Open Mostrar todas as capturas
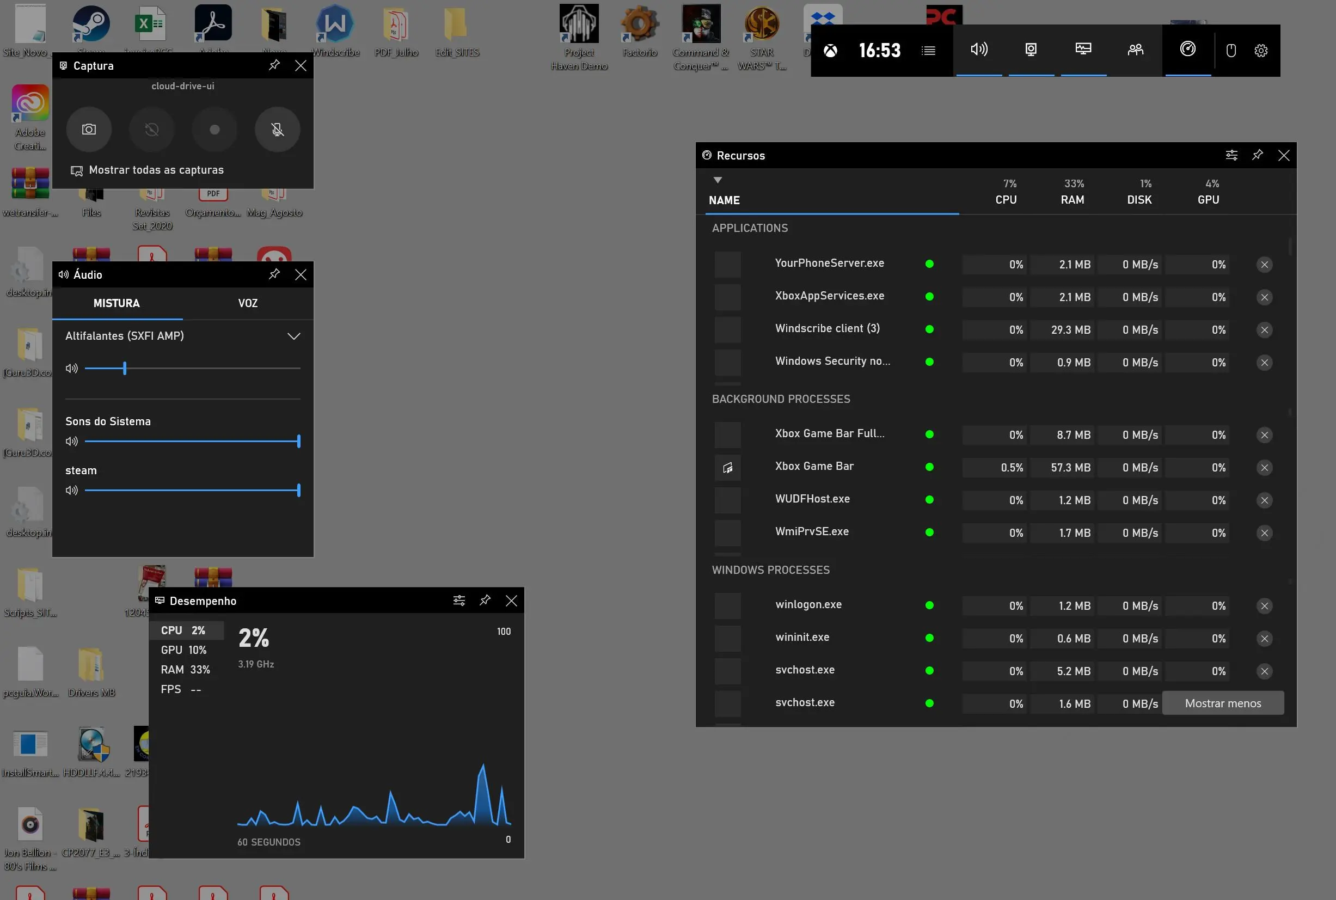1336x900 pixels. point(147,170)
